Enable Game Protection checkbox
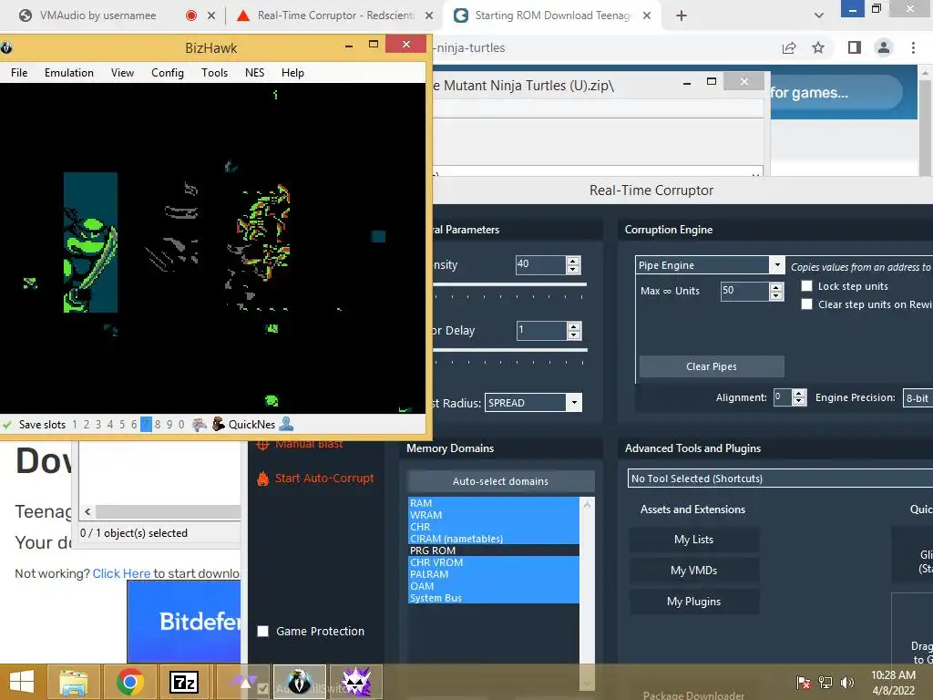This screenshot has width=933, height=700. click(263, 631)
